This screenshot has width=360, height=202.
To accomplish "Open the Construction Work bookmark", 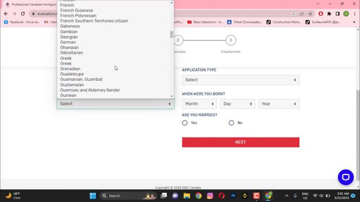I will (x=283, y=22).
